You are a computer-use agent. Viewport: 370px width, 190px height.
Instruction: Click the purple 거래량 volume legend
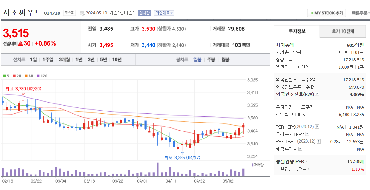click(258, 165)
